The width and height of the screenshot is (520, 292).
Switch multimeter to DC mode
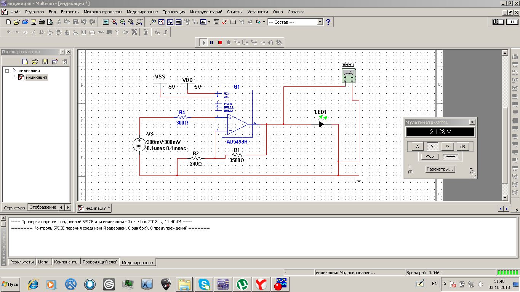point(451,156)
